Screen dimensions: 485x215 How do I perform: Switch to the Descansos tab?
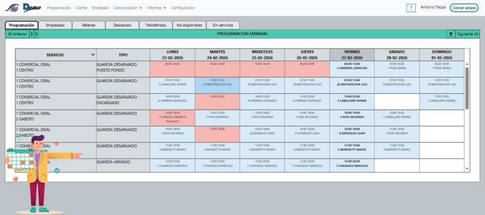click(x=122, y=25)
